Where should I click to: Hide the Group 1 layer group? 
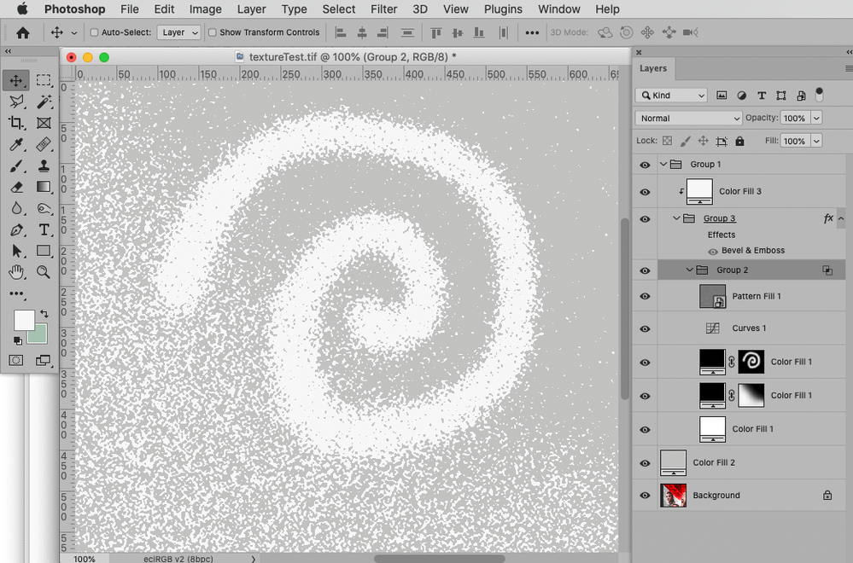[x=646, y=165]
